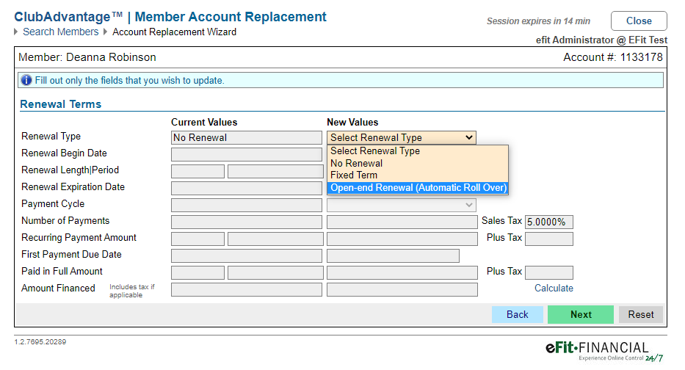The height and width of the screenshot is (370, 685).
Task: Click breadcrumb arrow before Search Members
Action: (x=16, y=32)
